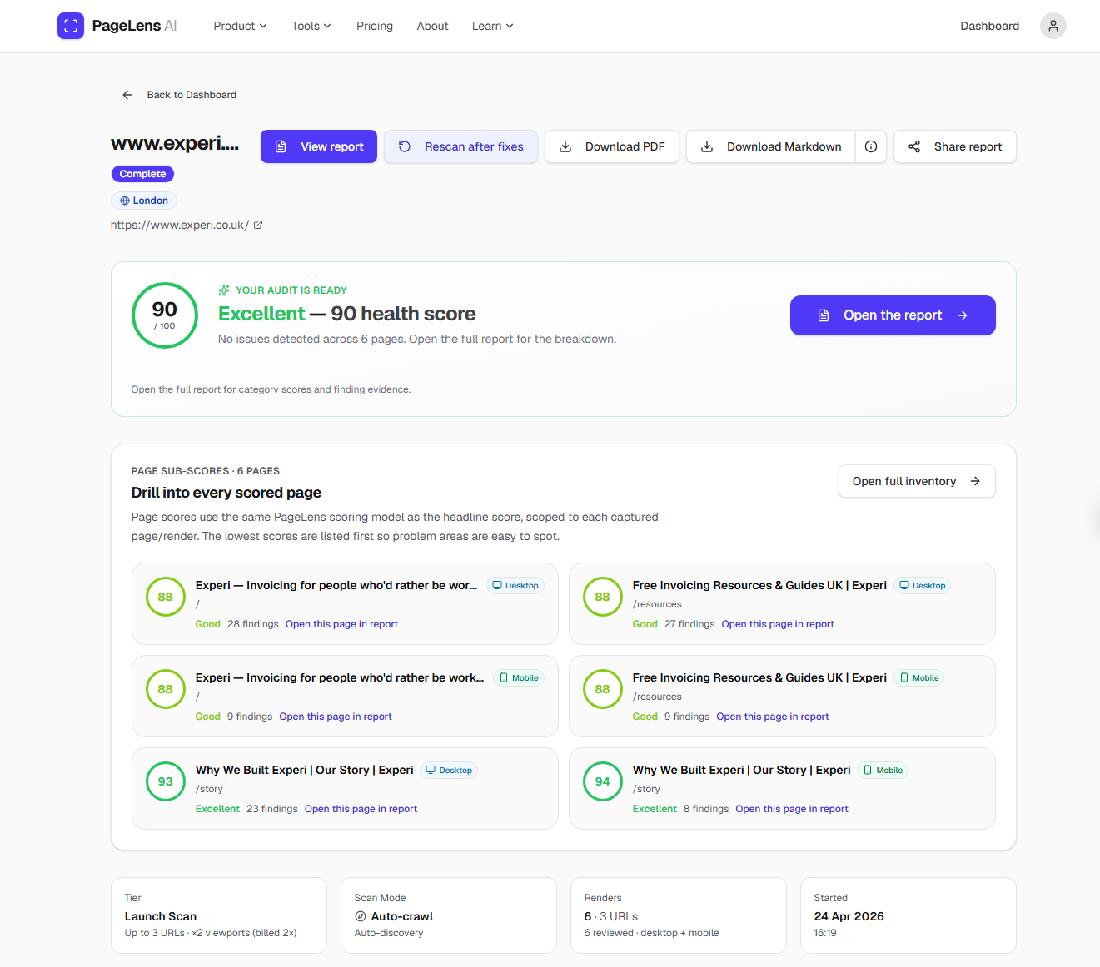Click the www.experi.... page title
The image size is (1100, 967).
coord(175,143)
